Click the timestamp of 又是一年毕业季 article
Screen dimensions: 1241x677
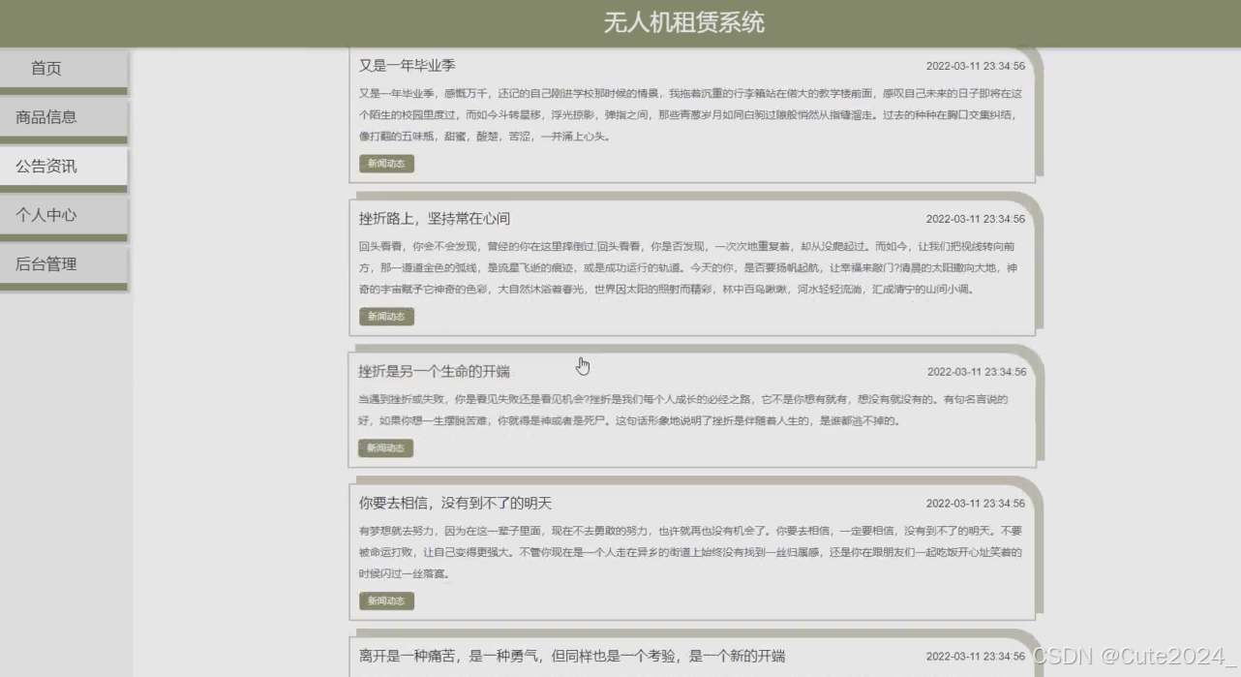(x=976, y=67)
